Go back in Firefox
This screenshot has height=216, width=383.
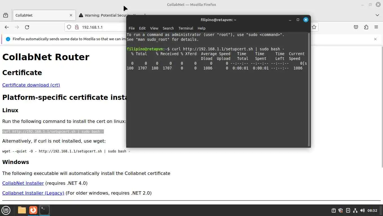(x=7, y=27)
